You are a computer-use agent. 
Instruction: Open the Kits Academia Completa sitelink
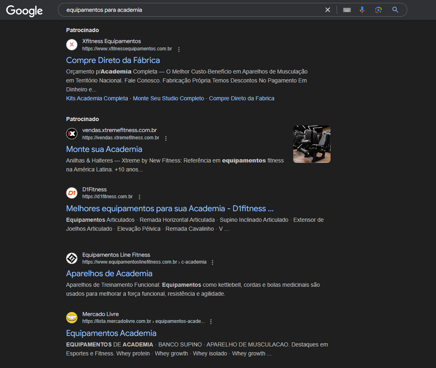[x=97, y=98]
